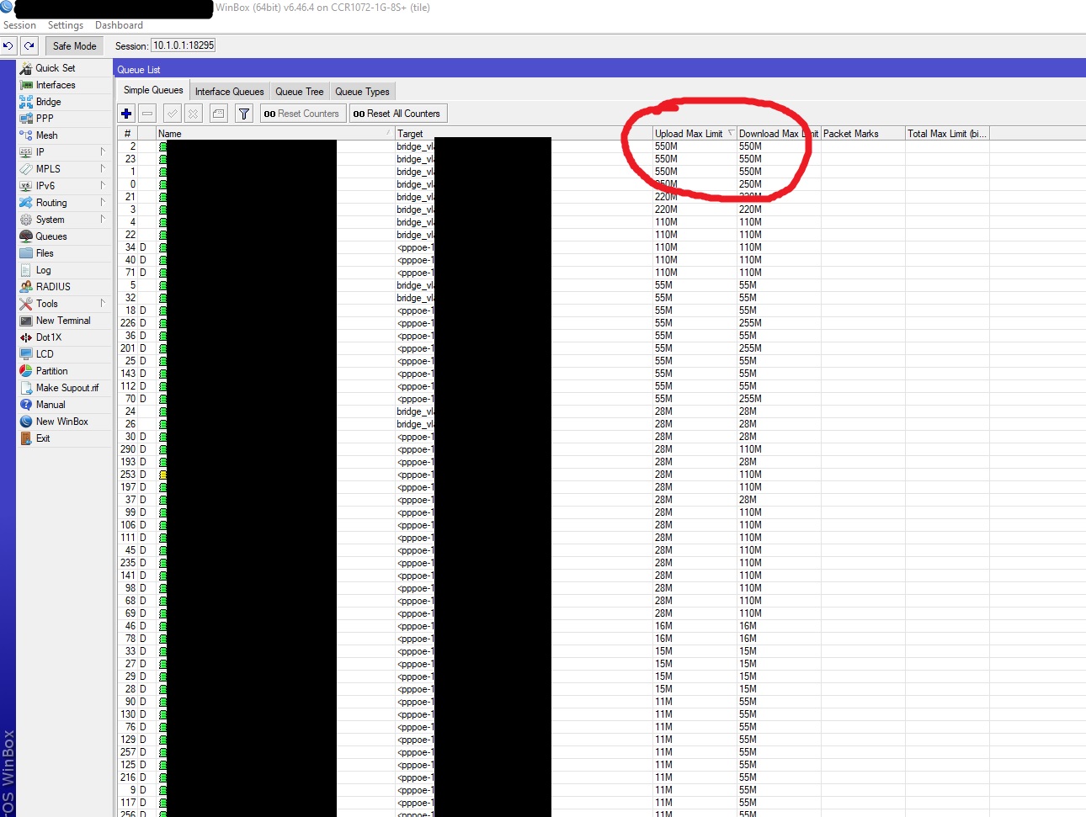Open the Log sidebar icon
Viewport: 1086px width, 817px height.
(x=26, y=270)
